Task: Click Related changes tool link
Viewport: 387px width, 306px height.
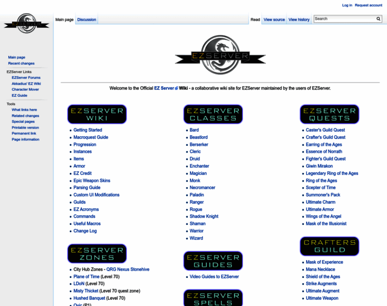Action: tap(25, 116)
